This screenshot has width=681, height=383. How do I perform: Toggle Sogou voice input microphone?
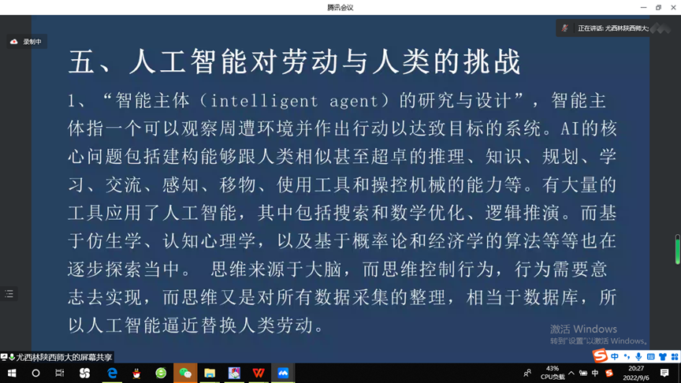(x=638, y=357)
